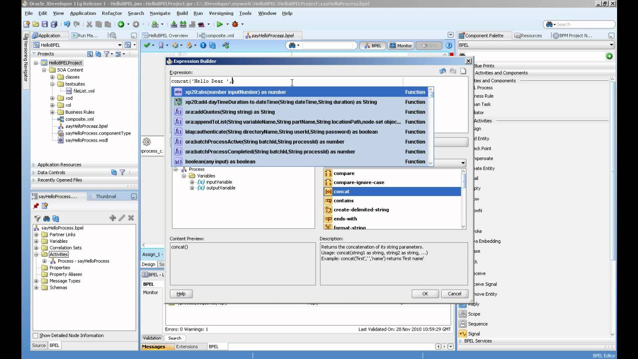The width and height of the screenshot is (638, 359).
Task: Expand the inputVariable node
Action: pyautogui.click(x=192, y=182)
